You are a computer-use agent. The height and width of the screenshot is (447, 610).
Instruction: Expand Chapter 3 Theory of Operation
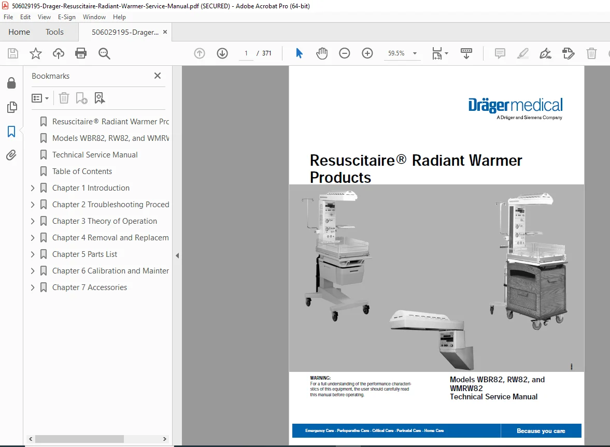click(33, 221)
